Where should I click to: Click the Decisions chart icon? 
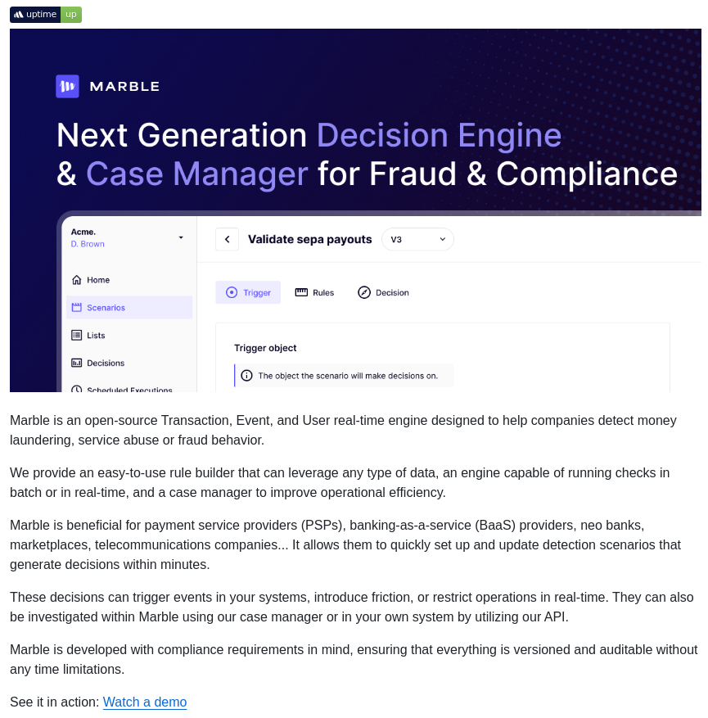(77, 363)
